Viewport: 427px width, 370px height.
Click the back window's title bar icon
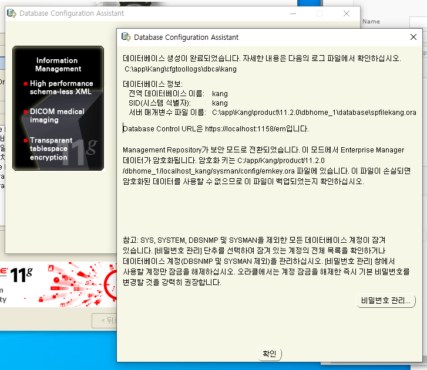point(11,13)
